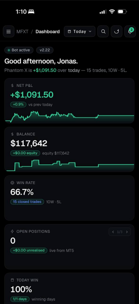Screen dimensions: 139x304
Task: Click the battery status icon
Action: coord(122,12)
